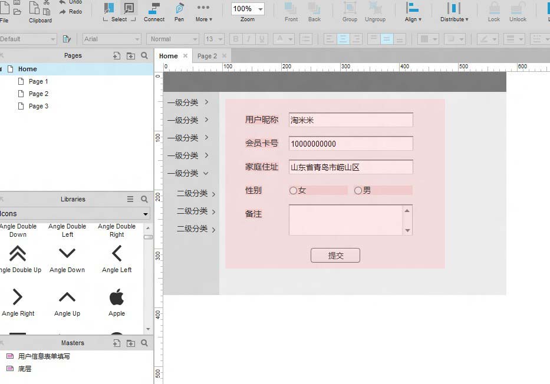
Task: Open the line color picker
Action: (488, 39)
